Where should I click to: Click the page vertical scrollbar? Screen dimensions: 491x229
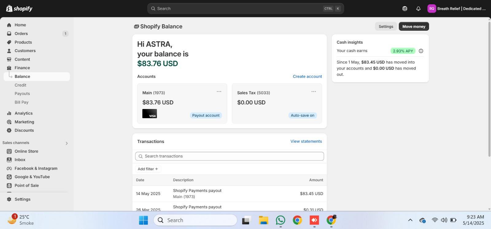click(489, 89)
